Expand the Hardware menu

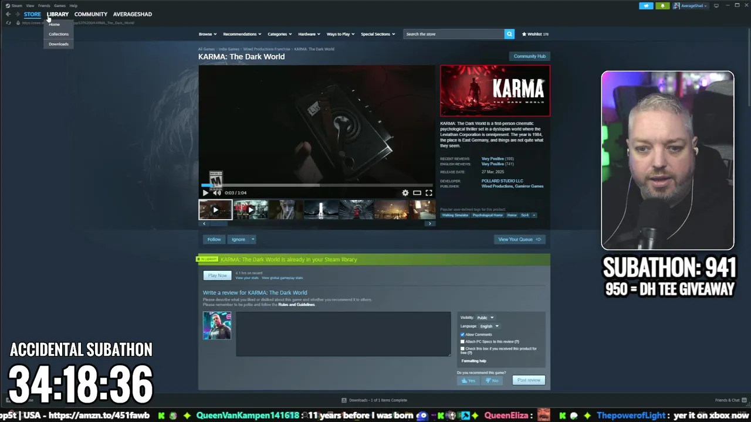coord(309,34)
